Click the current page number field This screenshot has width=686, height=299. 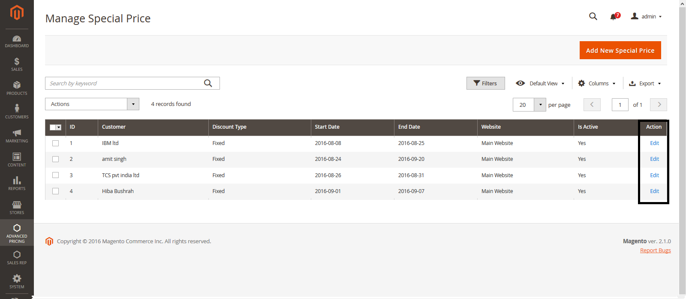tap(620, 105)
